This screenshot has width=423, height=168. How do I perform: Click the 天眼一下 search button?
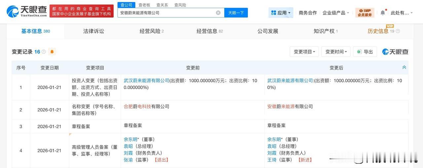coord(236,13)
